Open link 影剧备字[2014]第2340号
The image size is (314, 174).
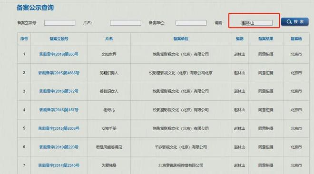(x=59, y=165)
